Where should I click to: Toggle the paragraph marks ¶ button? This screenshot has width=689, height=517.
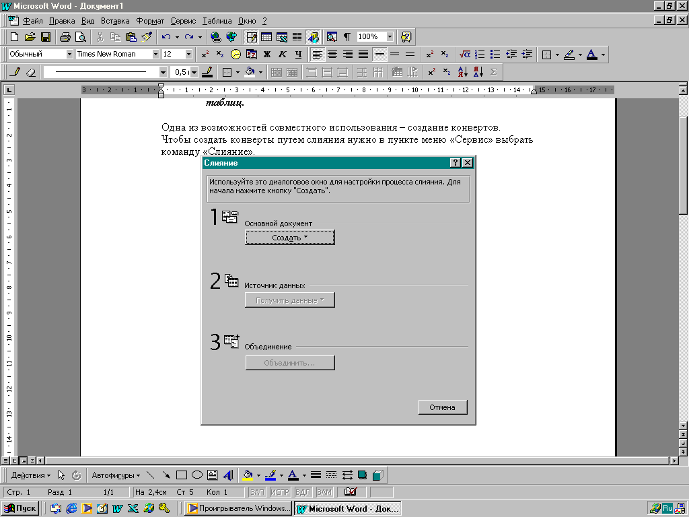pyautogui.click(x=347, y=37)
